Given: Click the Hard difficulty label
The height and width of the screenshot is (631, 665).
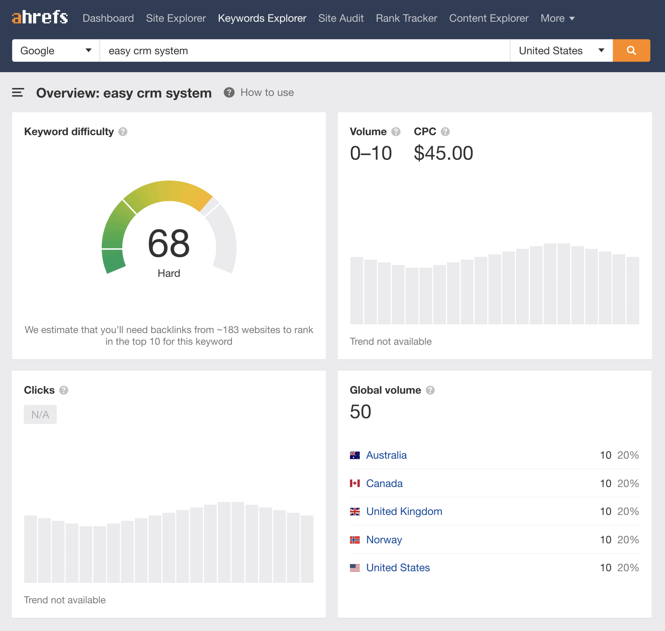Looking at the screenshot, I should (x=169, y=273).
